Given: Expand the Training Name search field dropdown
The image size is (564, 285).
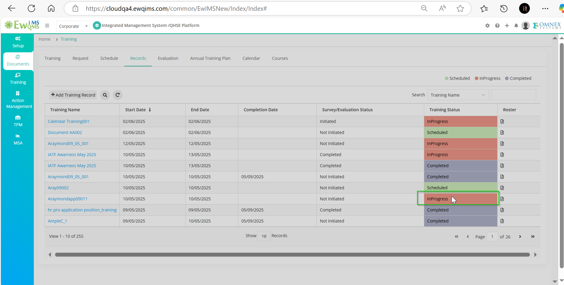Looking at the screenshot, I should pos(458,95).
